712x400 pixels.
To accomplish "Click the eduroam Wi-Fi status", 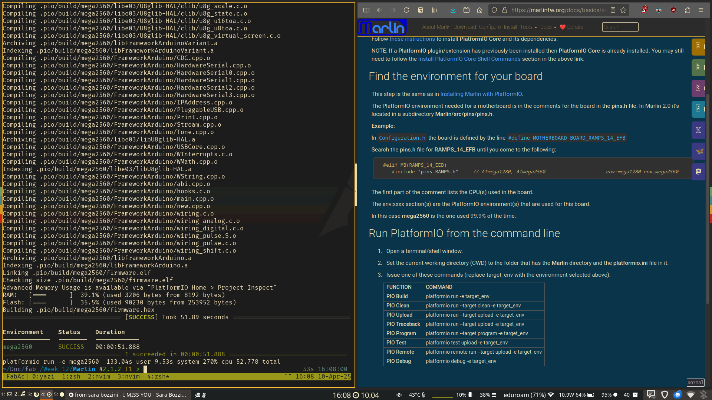I will point(528,395).
